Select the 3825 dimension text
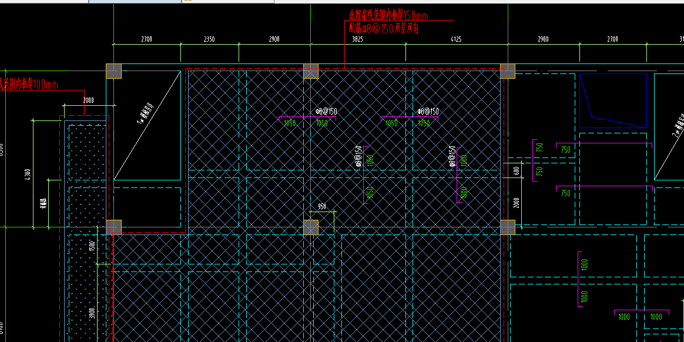 pyautogui.click(x=357, y=39)
